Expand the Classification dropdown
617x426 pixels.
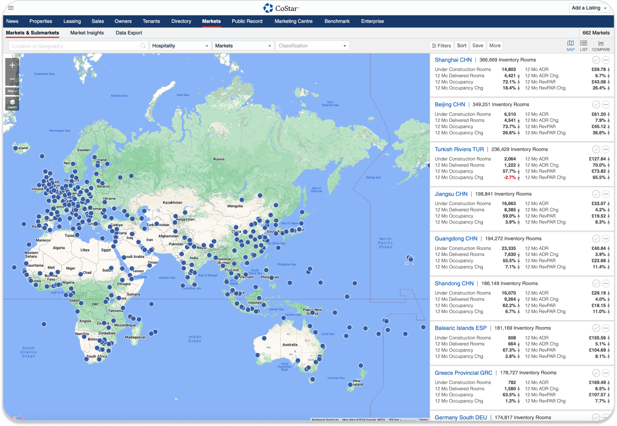(x=312, y=46)
